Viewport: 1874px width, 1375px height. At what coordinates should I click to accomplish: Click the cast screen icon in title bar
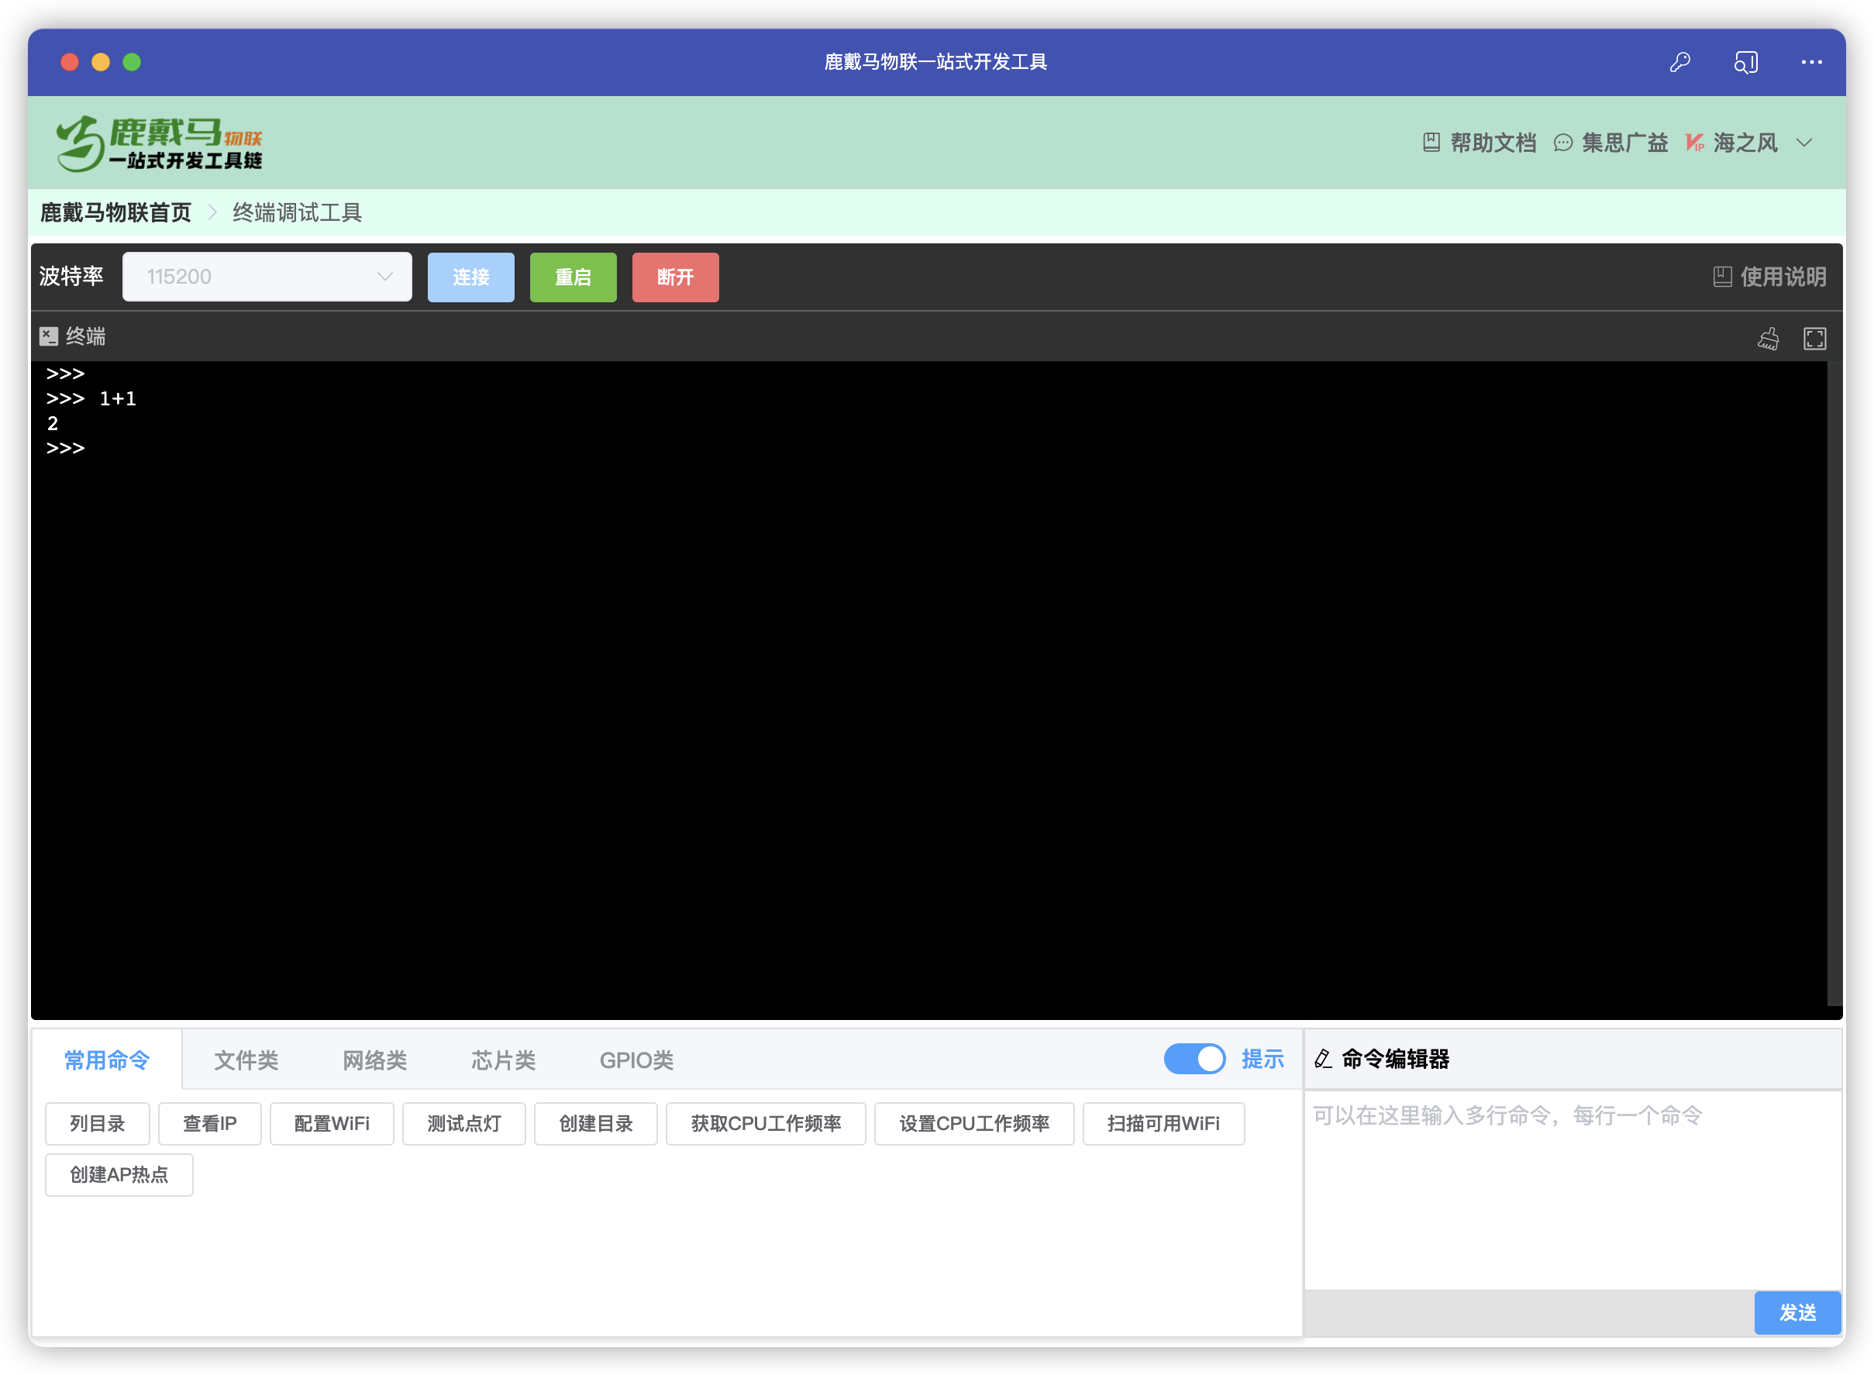pos(1745,63)
